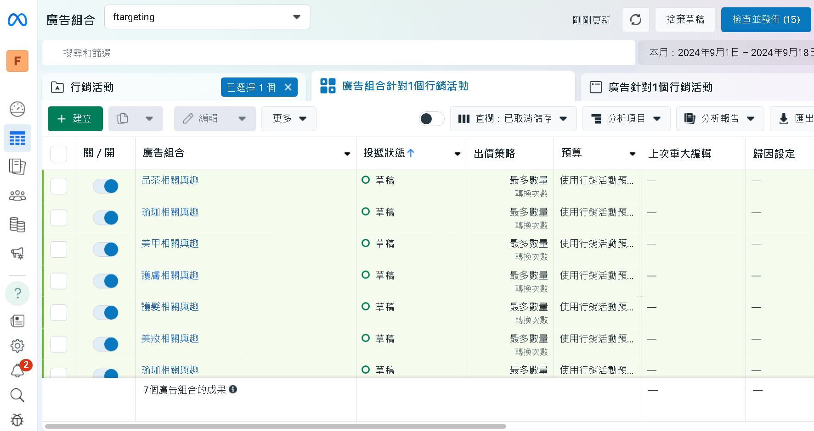Click the info icon beside 7個廣告組合的成果
The width and height of the screenshot is (814, 431).
(x=233, y=389)
